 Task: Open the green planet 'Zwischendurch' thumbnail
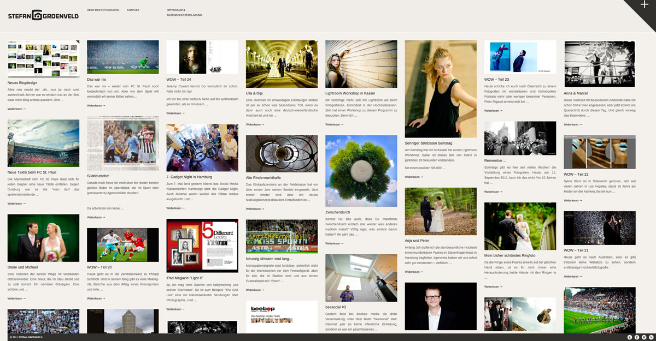(x=361, y=171)
